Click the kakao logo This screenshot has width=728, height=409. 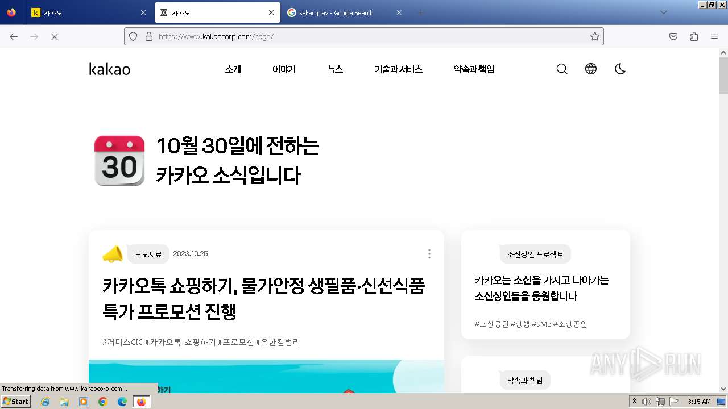pyautogui.click(x=110, y=69)
